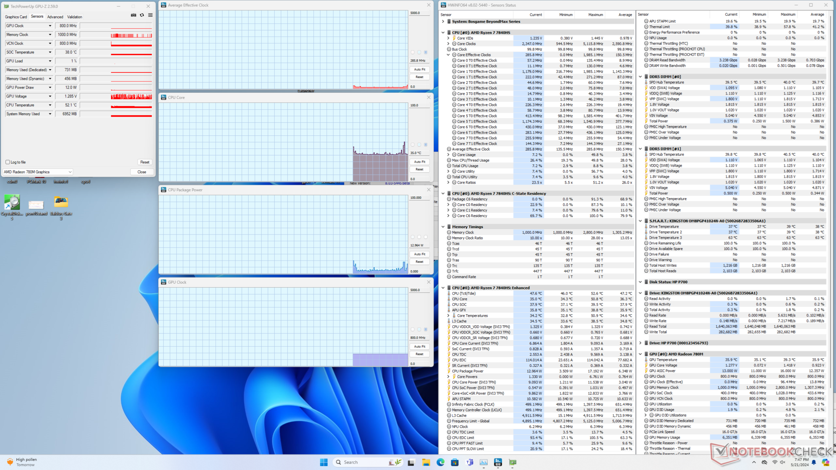Enable the Log to file checkbox

coord(8,162)
